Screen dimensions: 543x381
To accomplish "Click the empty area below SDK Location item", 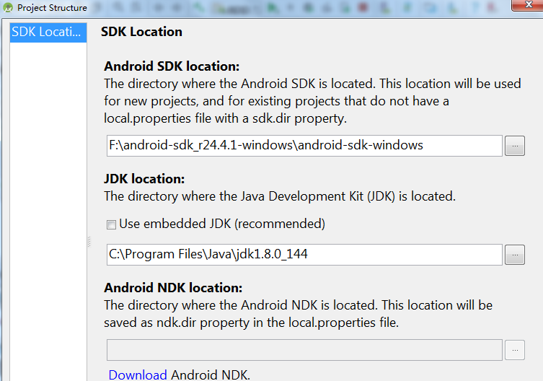I will (48, 216).
